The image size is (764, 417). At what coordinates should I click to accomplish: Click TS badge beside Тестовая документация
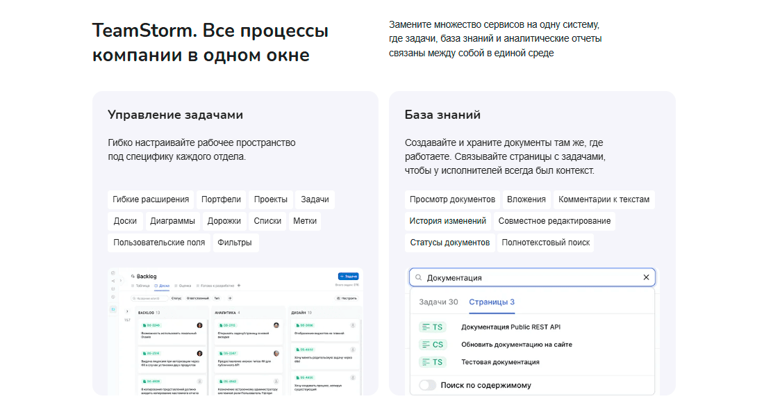tap(433, 362)
